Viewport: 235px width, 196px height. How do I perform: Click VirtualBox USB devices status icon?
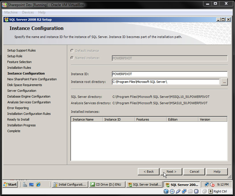(178, 191)
